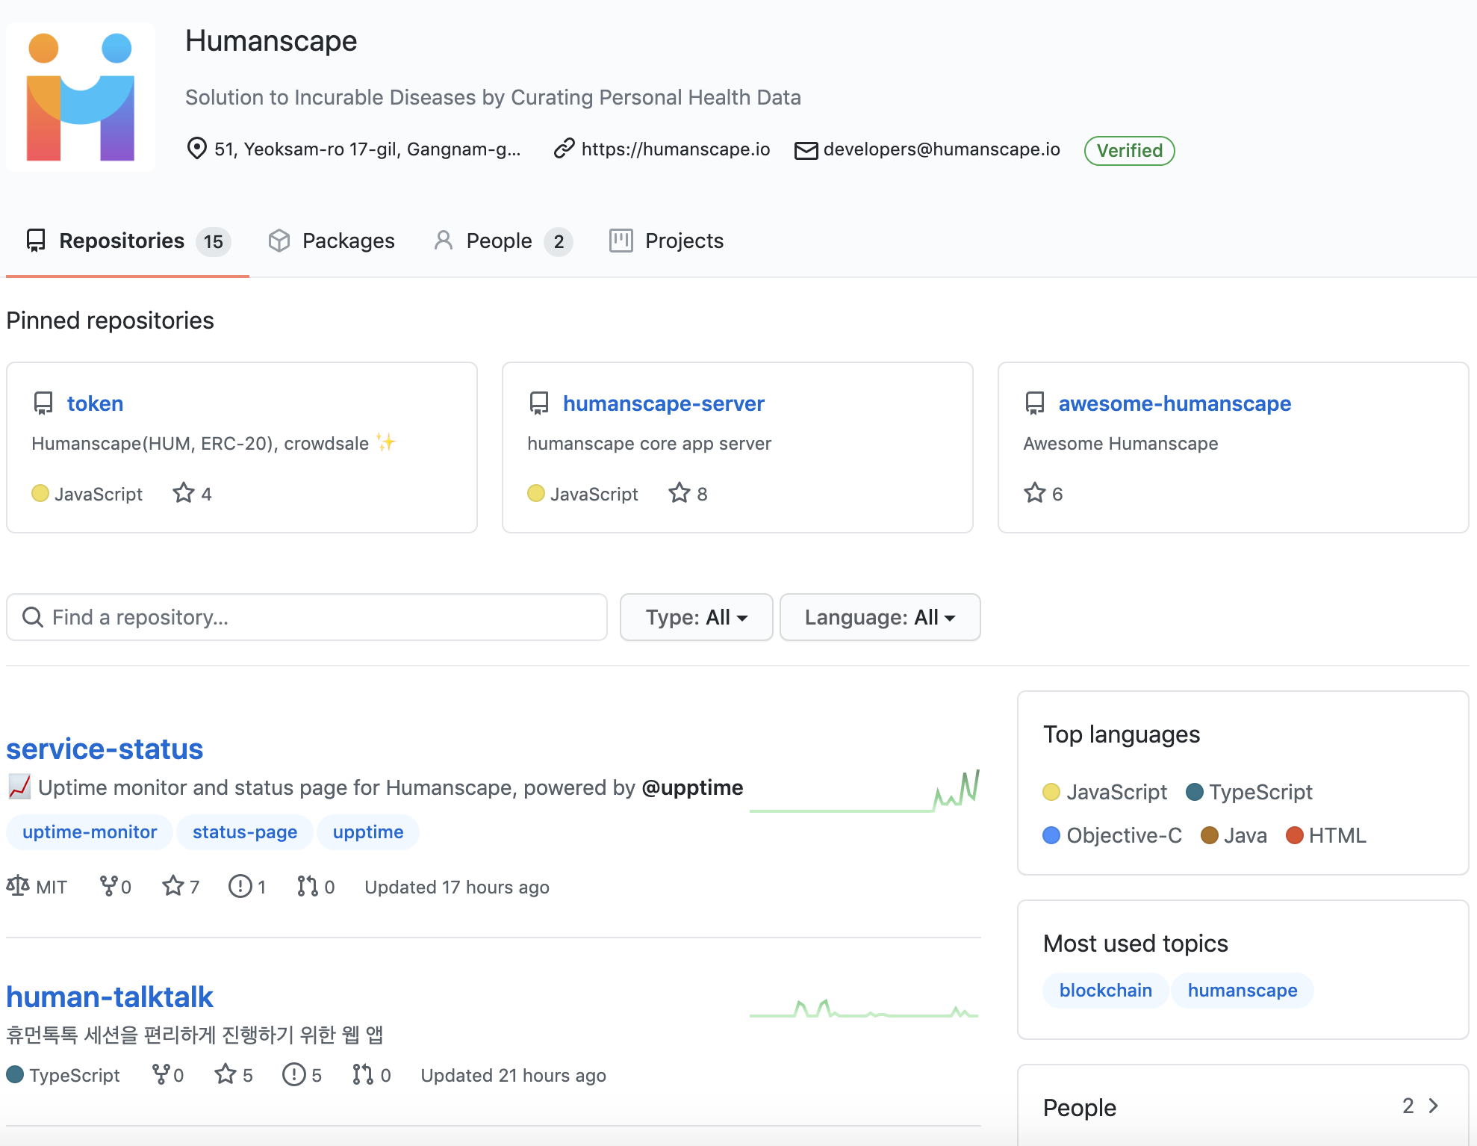
Task: Click the Yeoksam-ro address text
Action: pyautogui.click(x=367, y=149)
